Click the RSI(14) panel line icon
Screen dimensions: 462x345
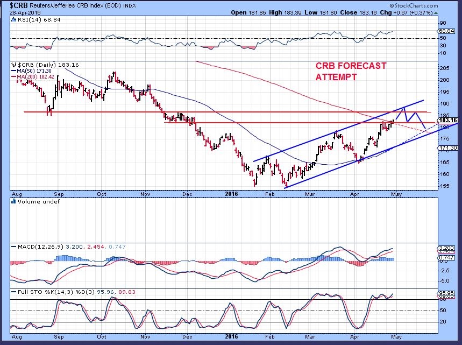(14, 19)
